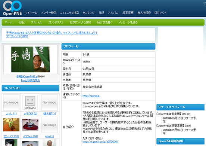This screenshot has width=206, height=146.
Task: Open 日記 in green menu bar
Action: coord(22,22)
